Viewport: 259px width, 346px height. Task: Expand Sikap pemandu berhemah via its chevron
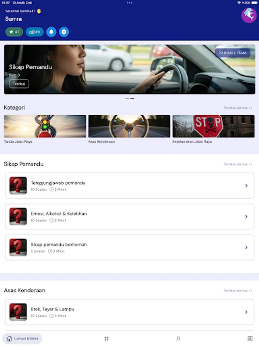point(246,248)
